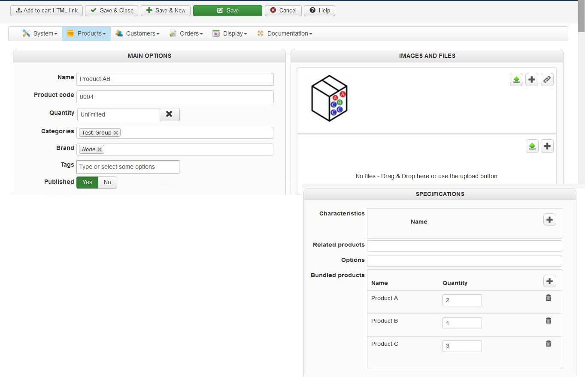Set Published to No
This screenshot has width=585, height=377.
pyautogui.click(x=108, y=183)
